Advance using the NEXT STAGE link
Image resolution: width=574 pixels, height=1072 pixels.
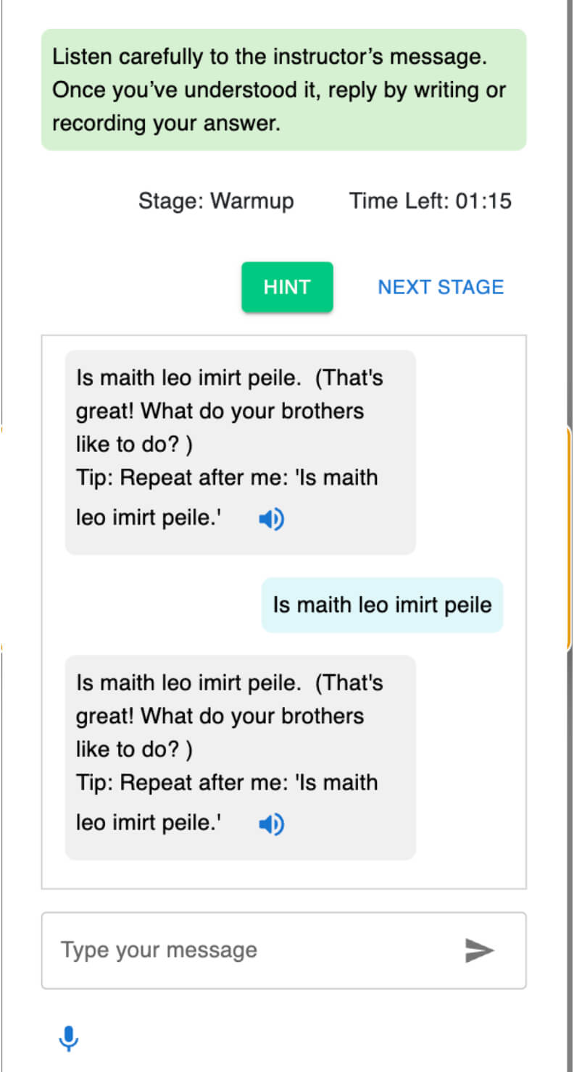(441, 288)
